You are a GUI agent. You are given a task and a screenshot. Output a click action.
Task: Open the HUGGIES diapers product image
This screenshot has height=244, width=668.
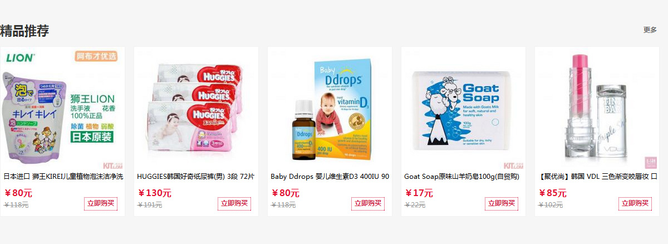(x=196, y=109)
